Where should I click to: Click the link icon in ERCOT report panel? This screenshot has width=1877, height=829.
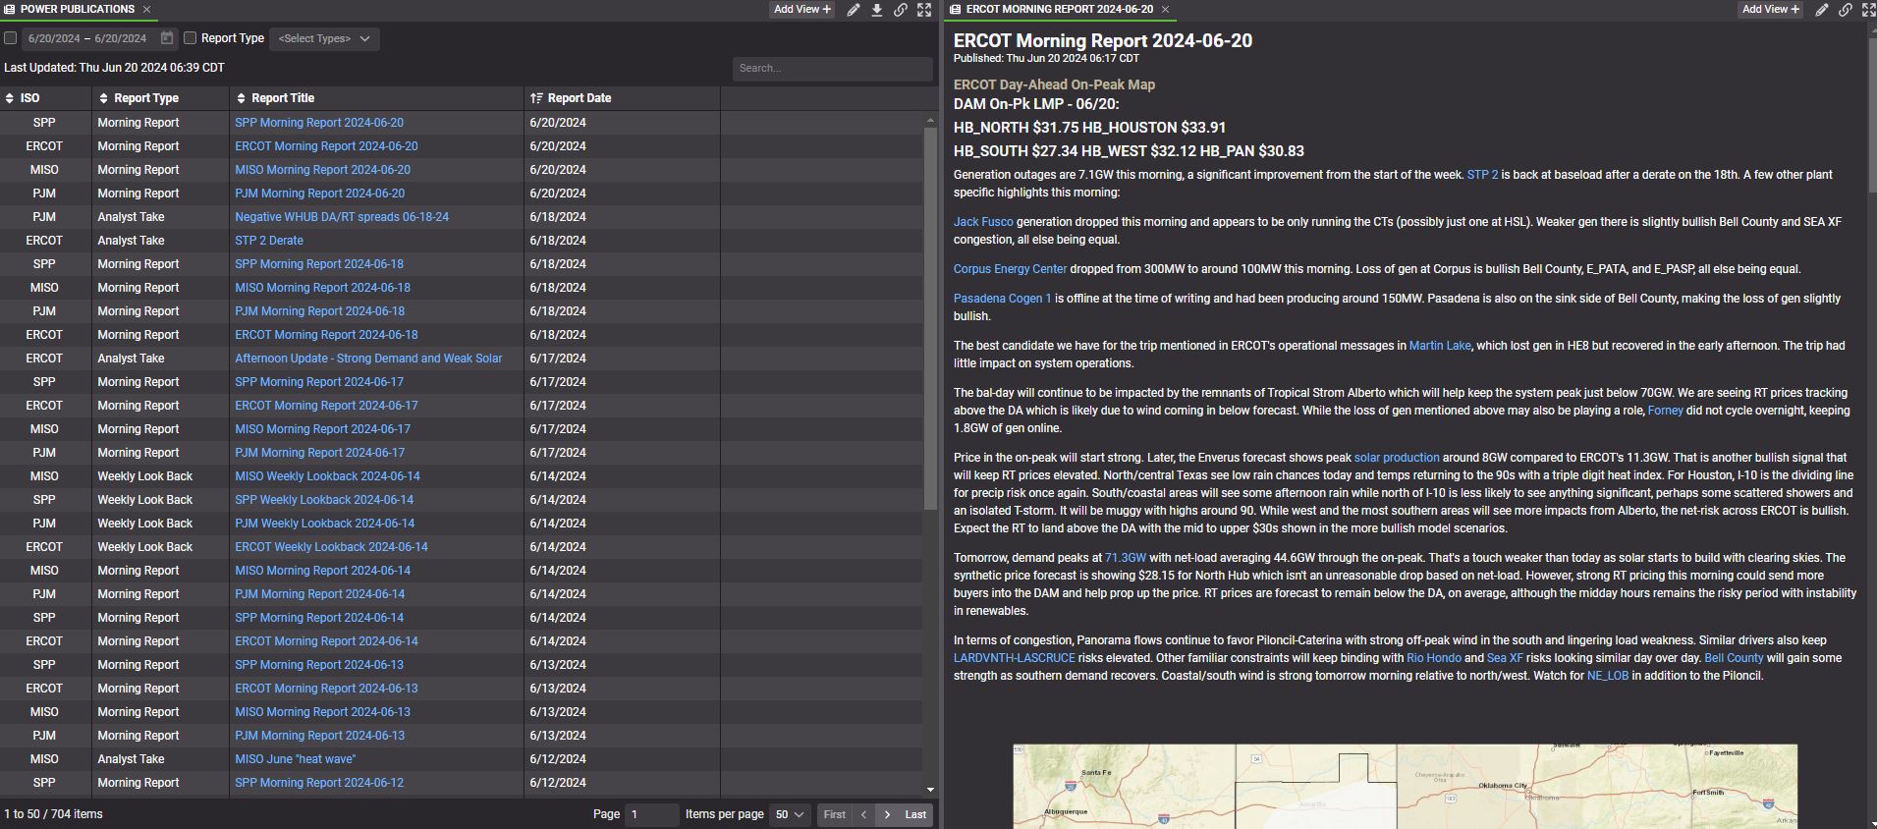coord(1846,10)
